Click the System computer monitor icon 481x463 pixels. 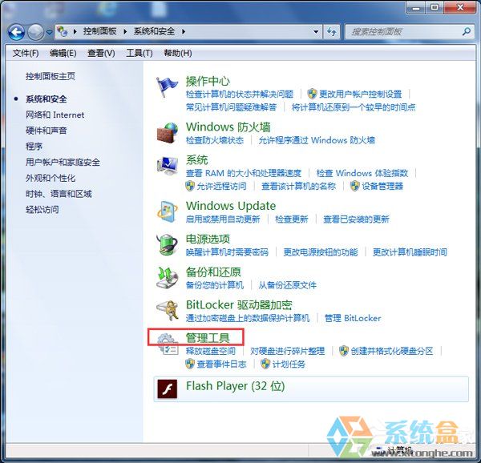[x=168, y=166]
